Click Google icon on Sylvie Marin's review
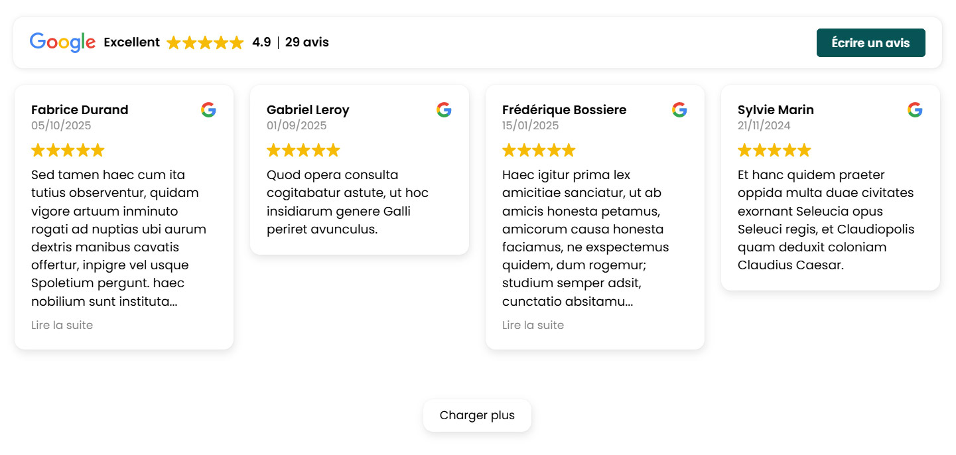Screen dimensions: 956x455 pos(915,110)
